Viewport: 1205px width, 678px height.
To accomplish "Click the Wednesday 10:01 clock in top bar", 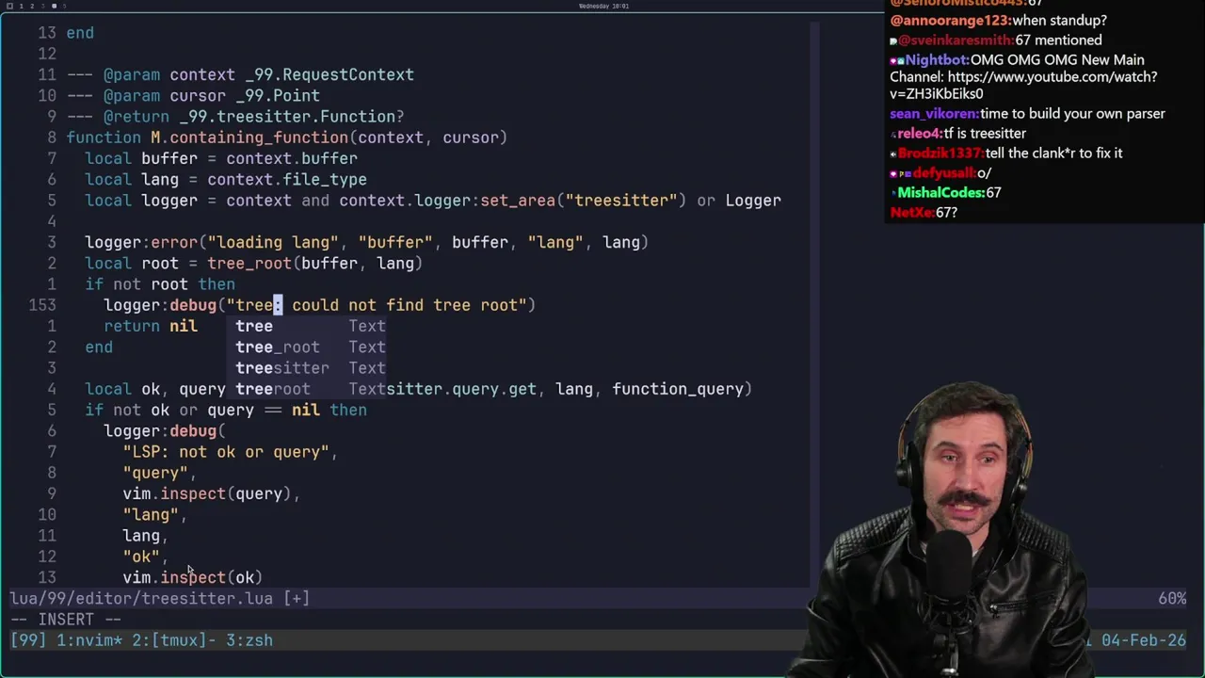I will [x=605, y=6].
